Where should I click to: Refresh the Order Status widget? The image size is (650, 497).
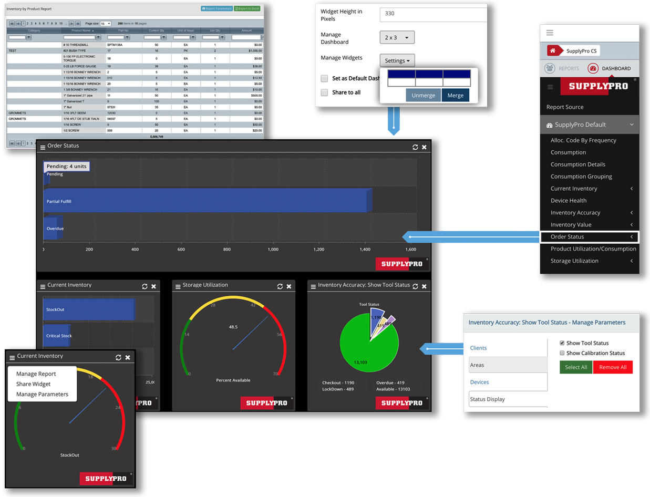415,147
